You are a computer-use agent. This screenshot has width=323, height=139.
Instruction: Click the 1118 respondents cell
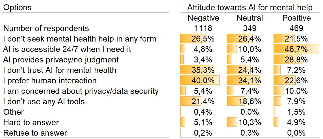pyautogui.click(x=203, y=28)
